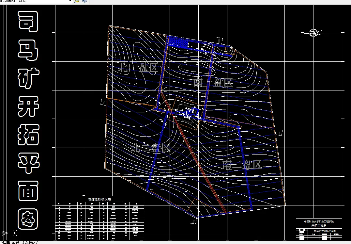Click the make object's layer current icon
The height and width of the screenshot is (244, 351).
pos(77,1)
